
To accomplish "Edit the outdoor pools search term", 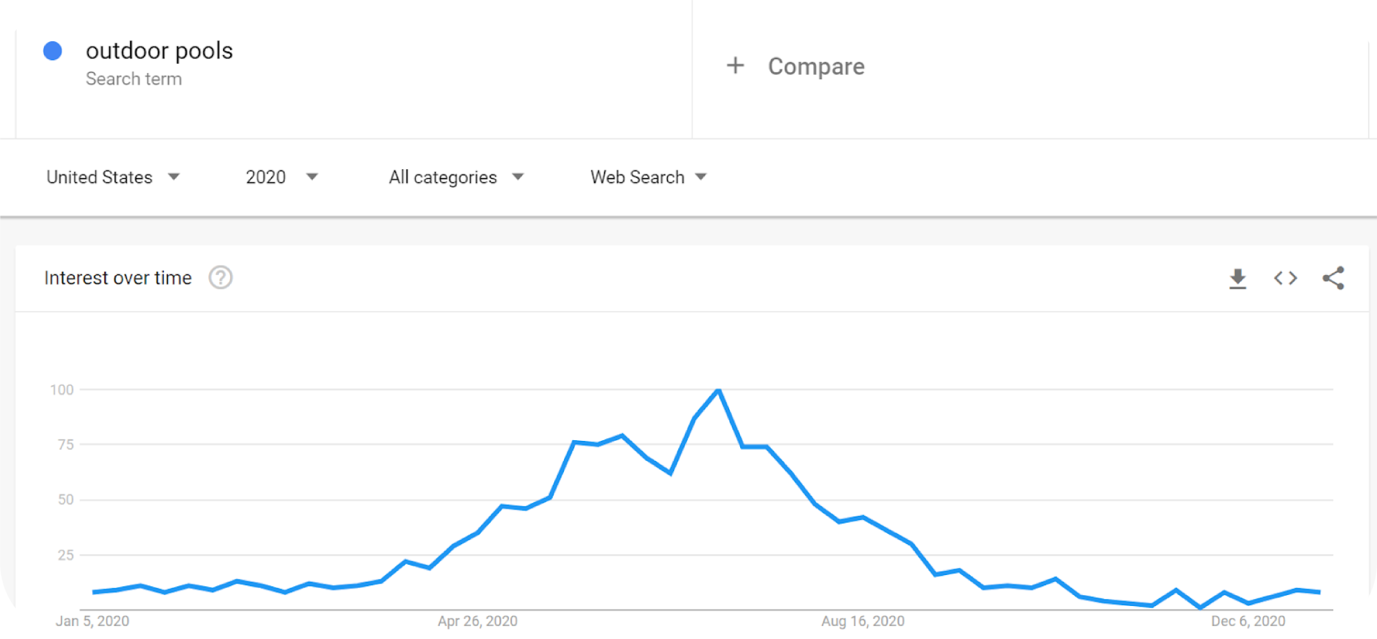I will [159, 51].
